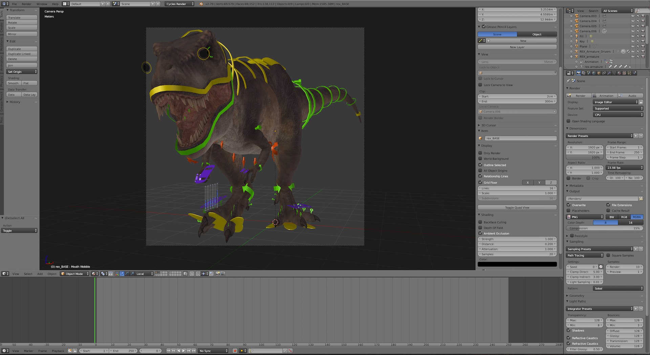
Task: Open the Texture properties tab (checker icon)
Action: click(624, 73)
